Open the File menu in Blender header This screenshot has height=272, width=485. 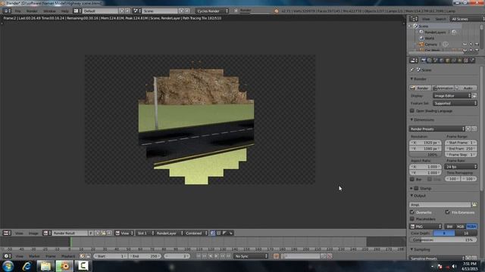[17, 11]
